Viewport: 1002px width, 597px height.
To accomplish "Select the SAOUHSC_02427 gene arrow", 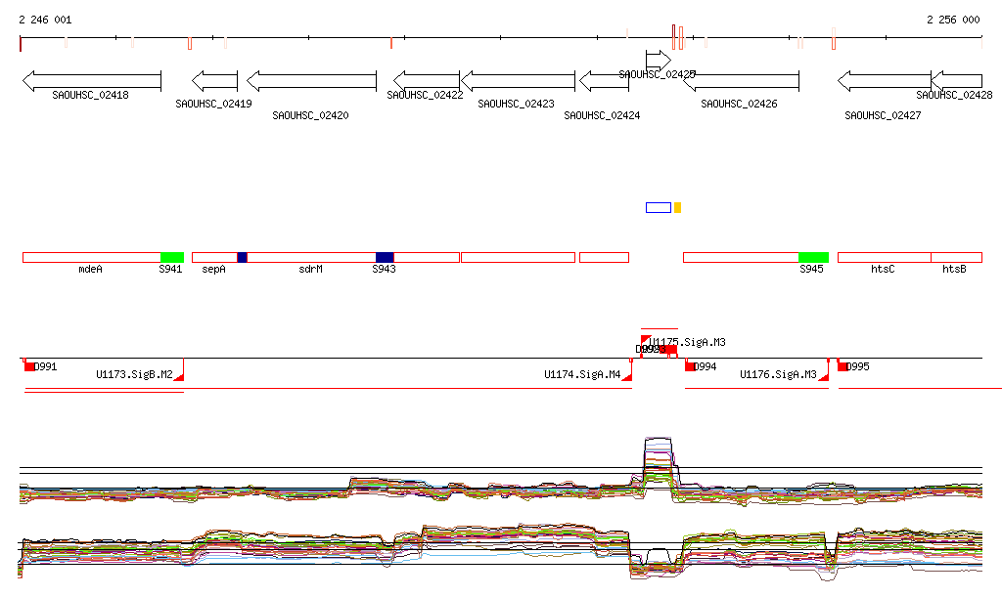I will coord(885,81).
